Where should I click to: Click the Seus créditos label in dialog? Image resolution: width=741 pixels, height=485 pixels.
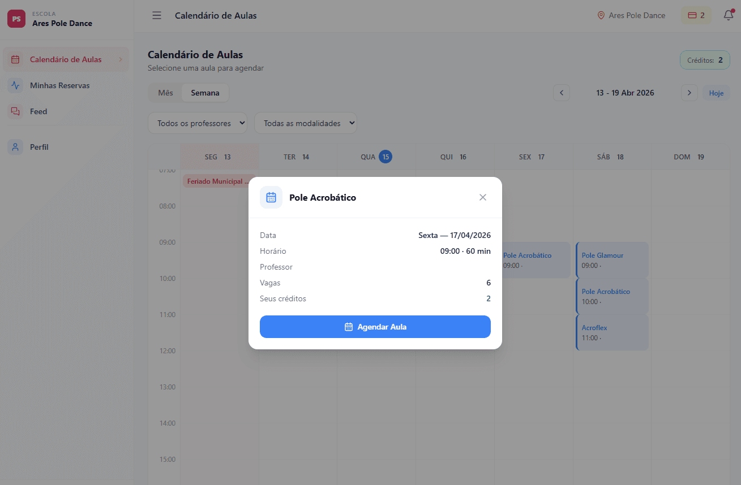click(283, 298)
